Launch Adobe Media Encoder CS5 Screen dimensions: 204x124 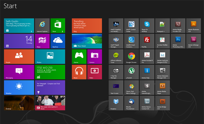tap(178, 26)
